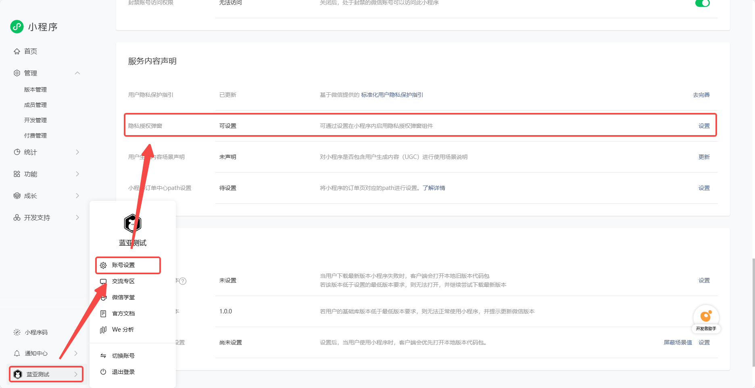Click the home icon beside 首页

(x=17, y=51)
